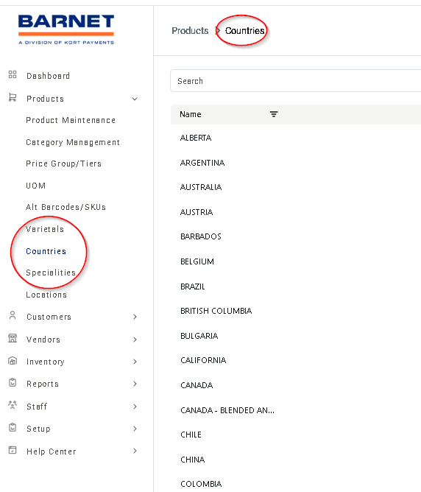The height and width of the screenshot is (492, 421).
Task: Go to Products breadcrumb link
Action: (x=190, y=31)
